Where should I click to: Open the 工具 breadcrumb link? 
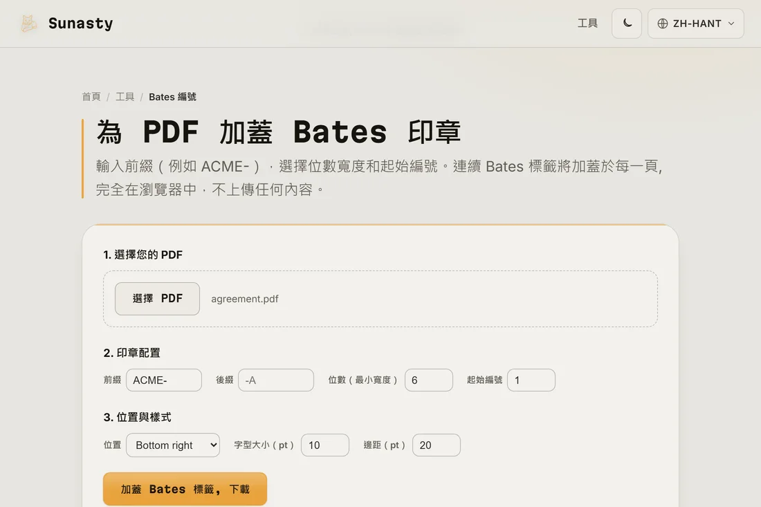click(125, 97)
